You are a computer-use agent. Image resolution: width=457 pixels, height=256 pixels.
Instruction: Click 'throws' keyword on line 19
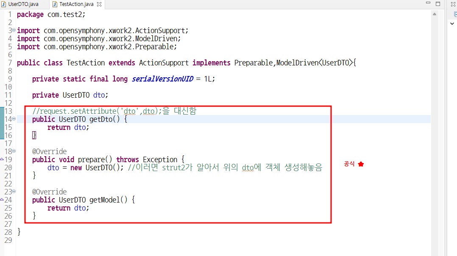(x=127, y=160)
